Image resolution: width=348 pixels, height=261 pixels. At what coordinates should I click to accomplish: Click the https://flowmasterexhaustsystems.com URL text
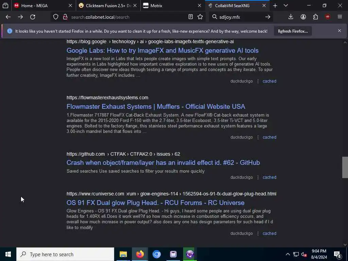(x=107, y=98)
